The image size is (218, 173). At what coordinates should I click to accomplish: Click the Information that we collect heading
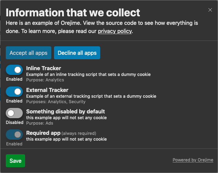coord(73,13)
